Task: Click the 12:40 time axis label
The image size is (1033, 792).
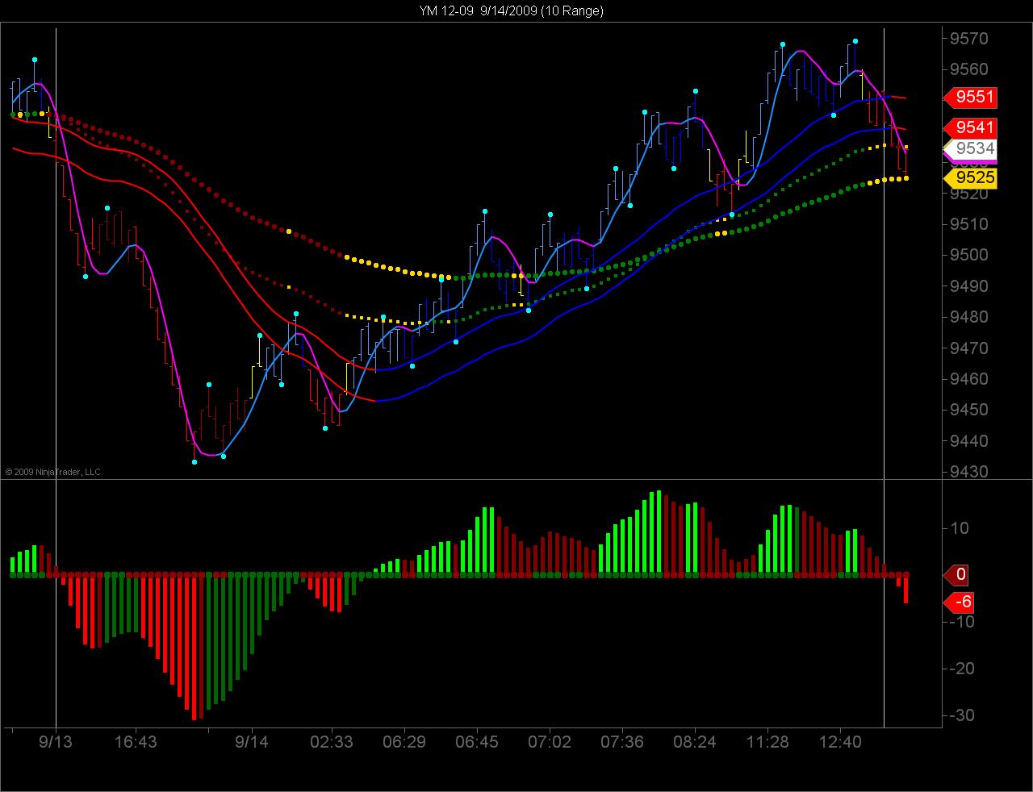Action: click(841, 741)
